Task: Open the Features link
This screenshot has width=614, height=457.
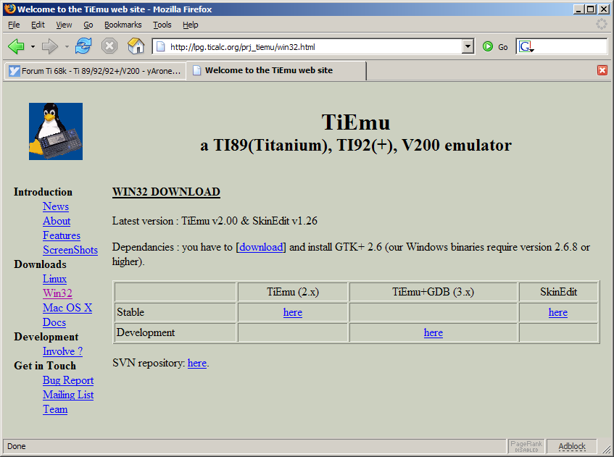Action: (62, 235)
